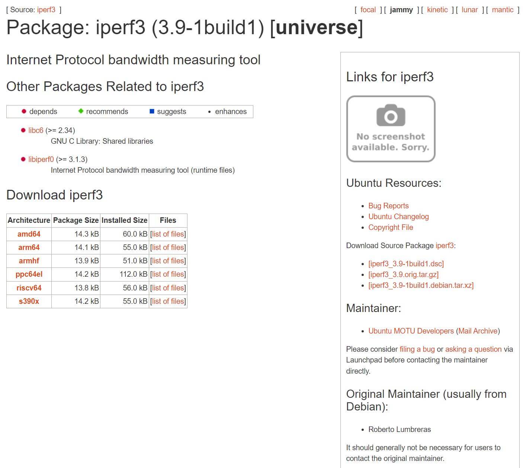Download the arm64 architecture package
The width and height of the screenshot is (523, 468).
click(29, 247)
